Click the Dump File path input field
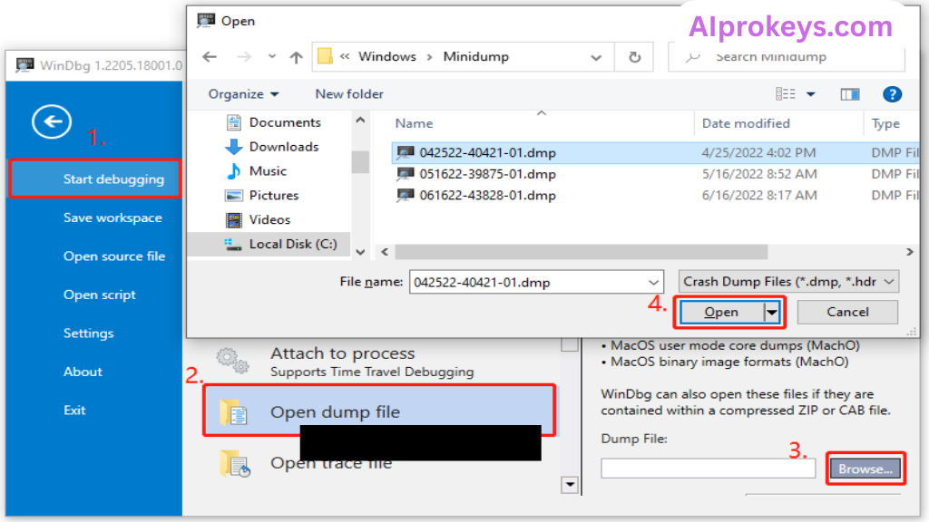Image resolution: width=929 pixels, height=522 pixels. coord(708,469)
